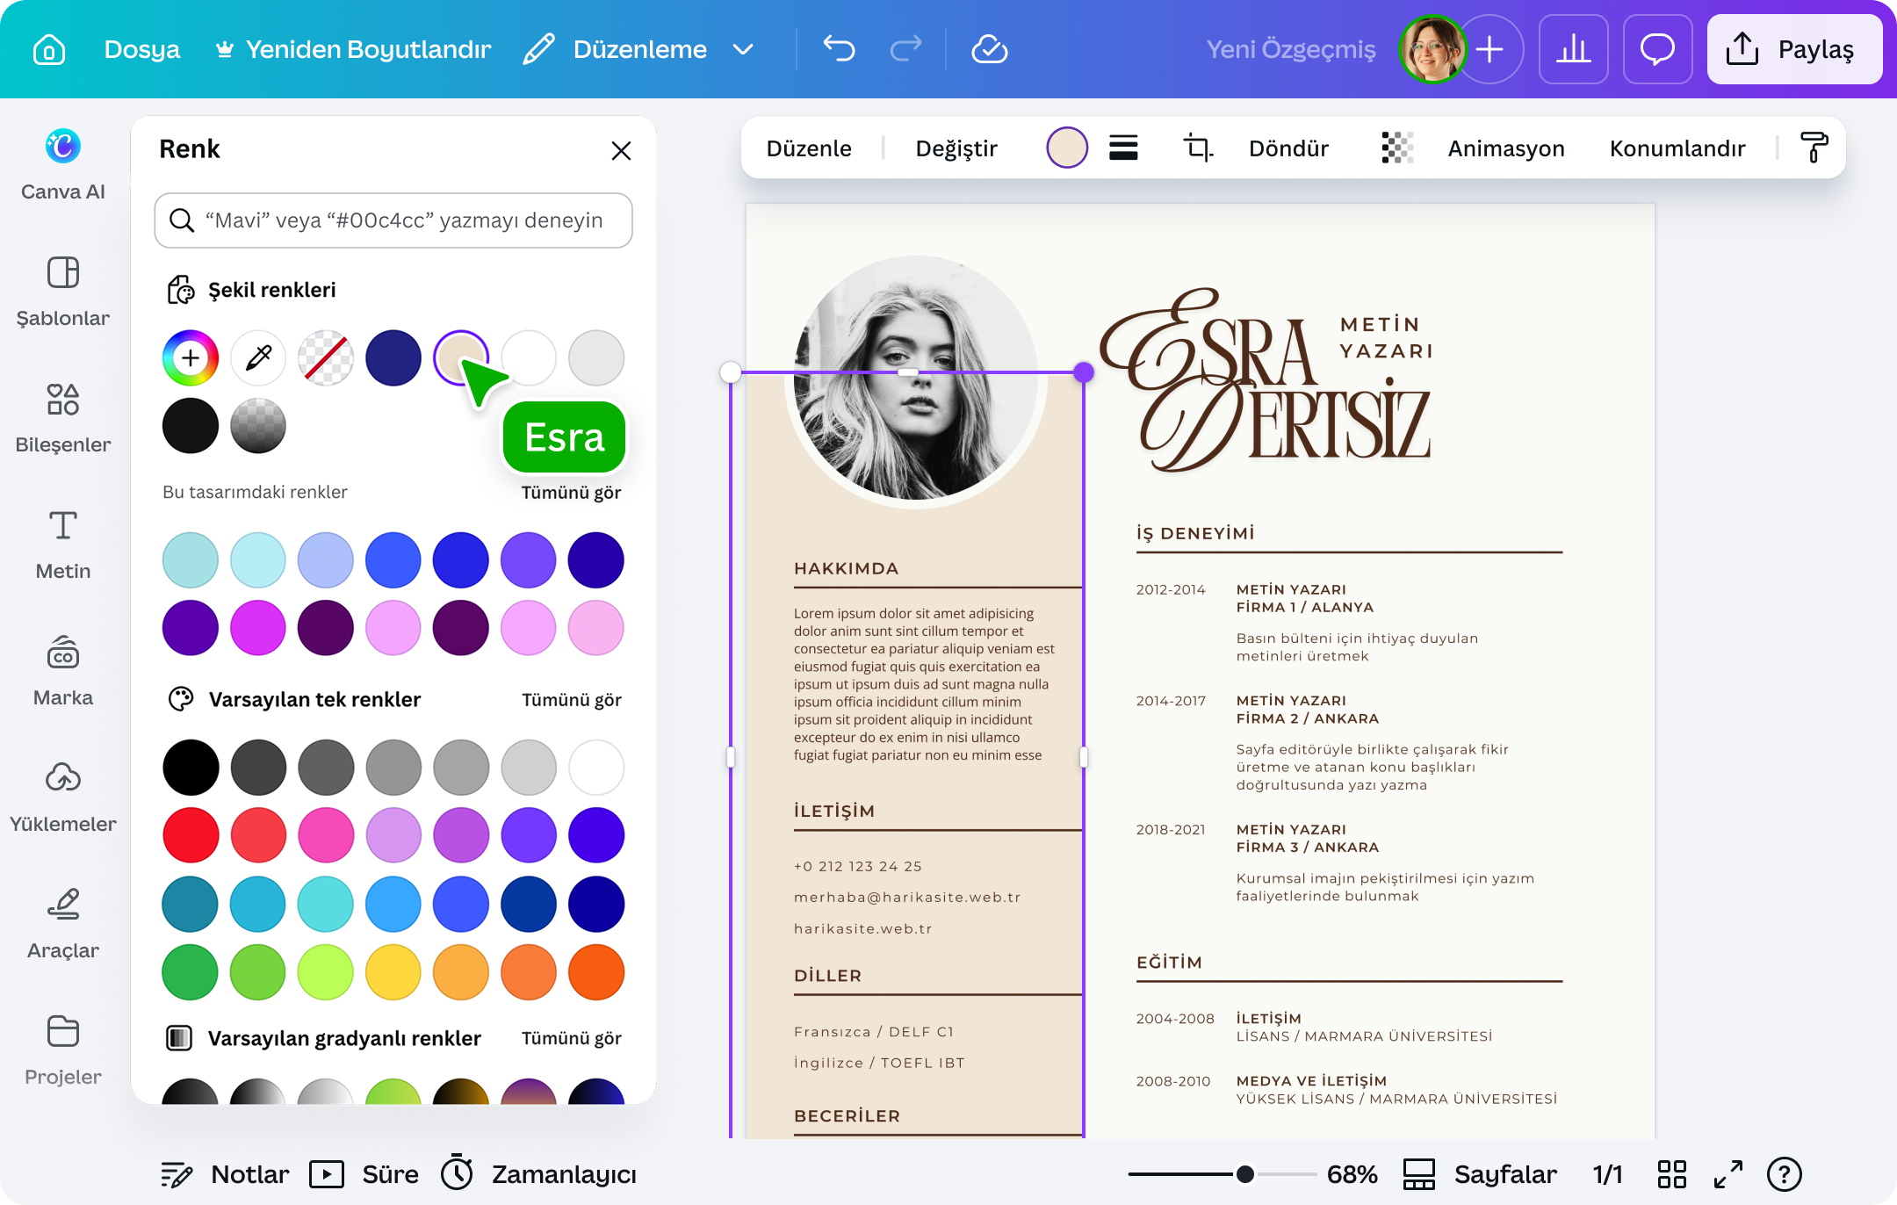Viewport: 1897px width, 1205px height.
Task: Open the analytics bar chart icon
Action: coord(1573,49)
